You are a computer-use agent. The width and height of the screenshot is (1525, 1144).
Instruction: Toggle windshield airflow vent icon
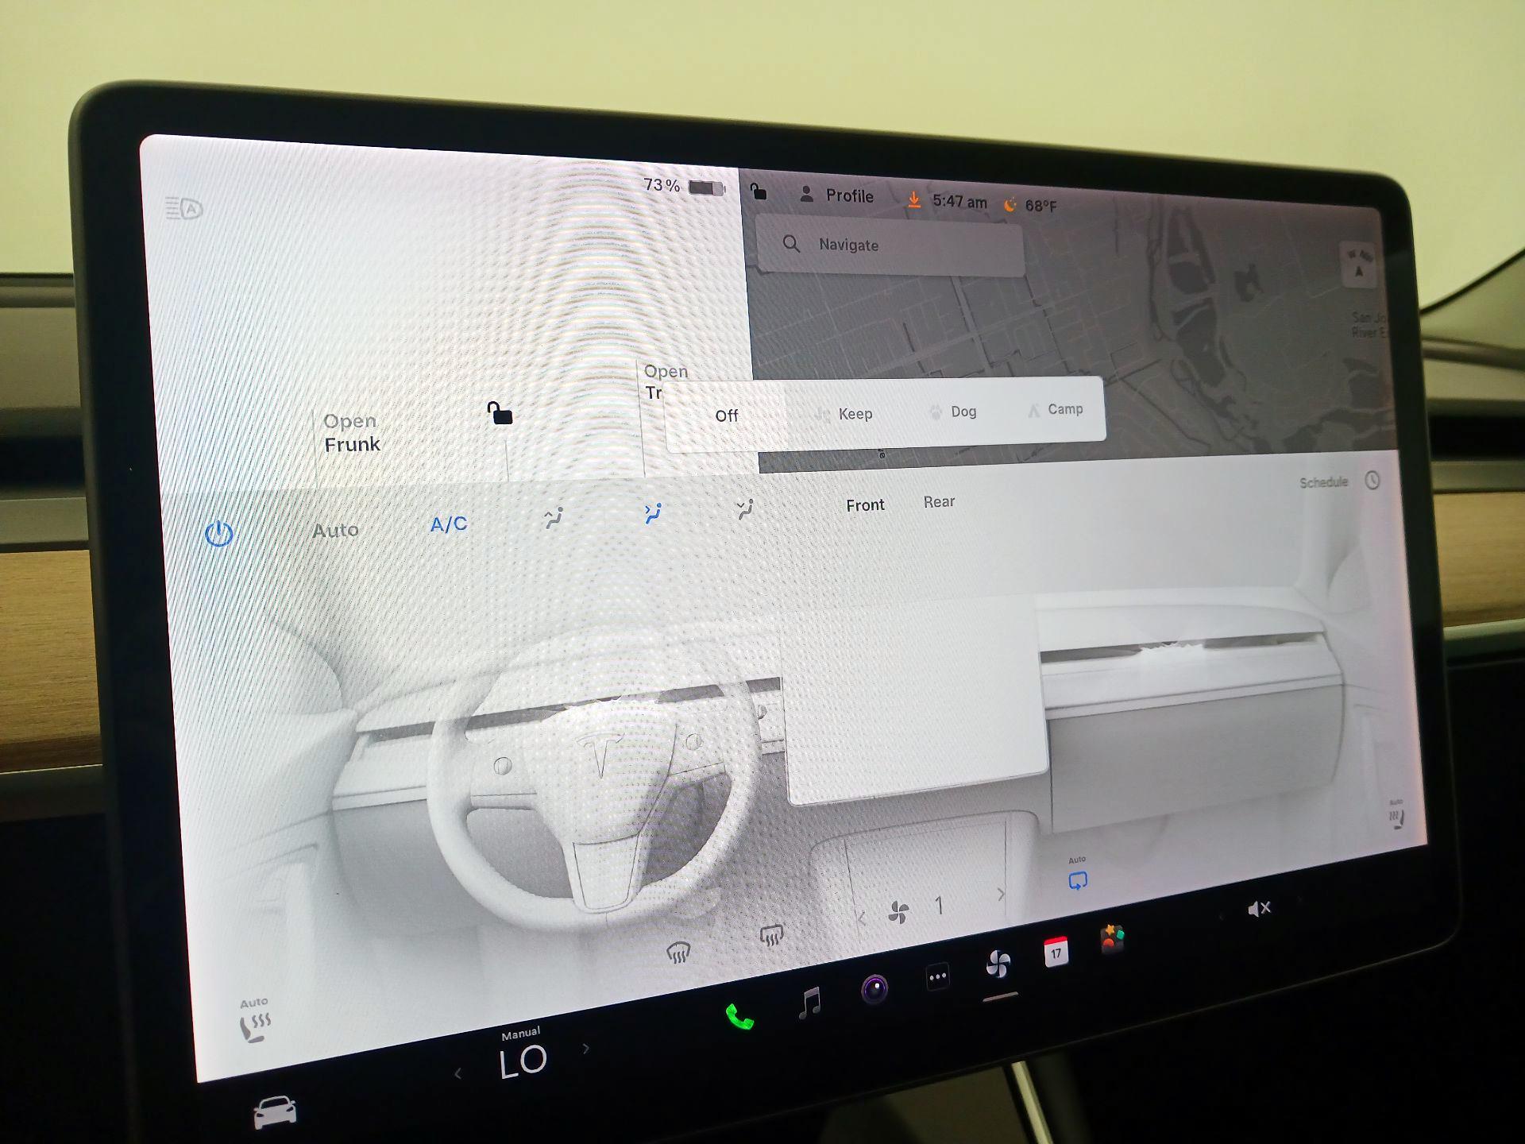(554, 518)
